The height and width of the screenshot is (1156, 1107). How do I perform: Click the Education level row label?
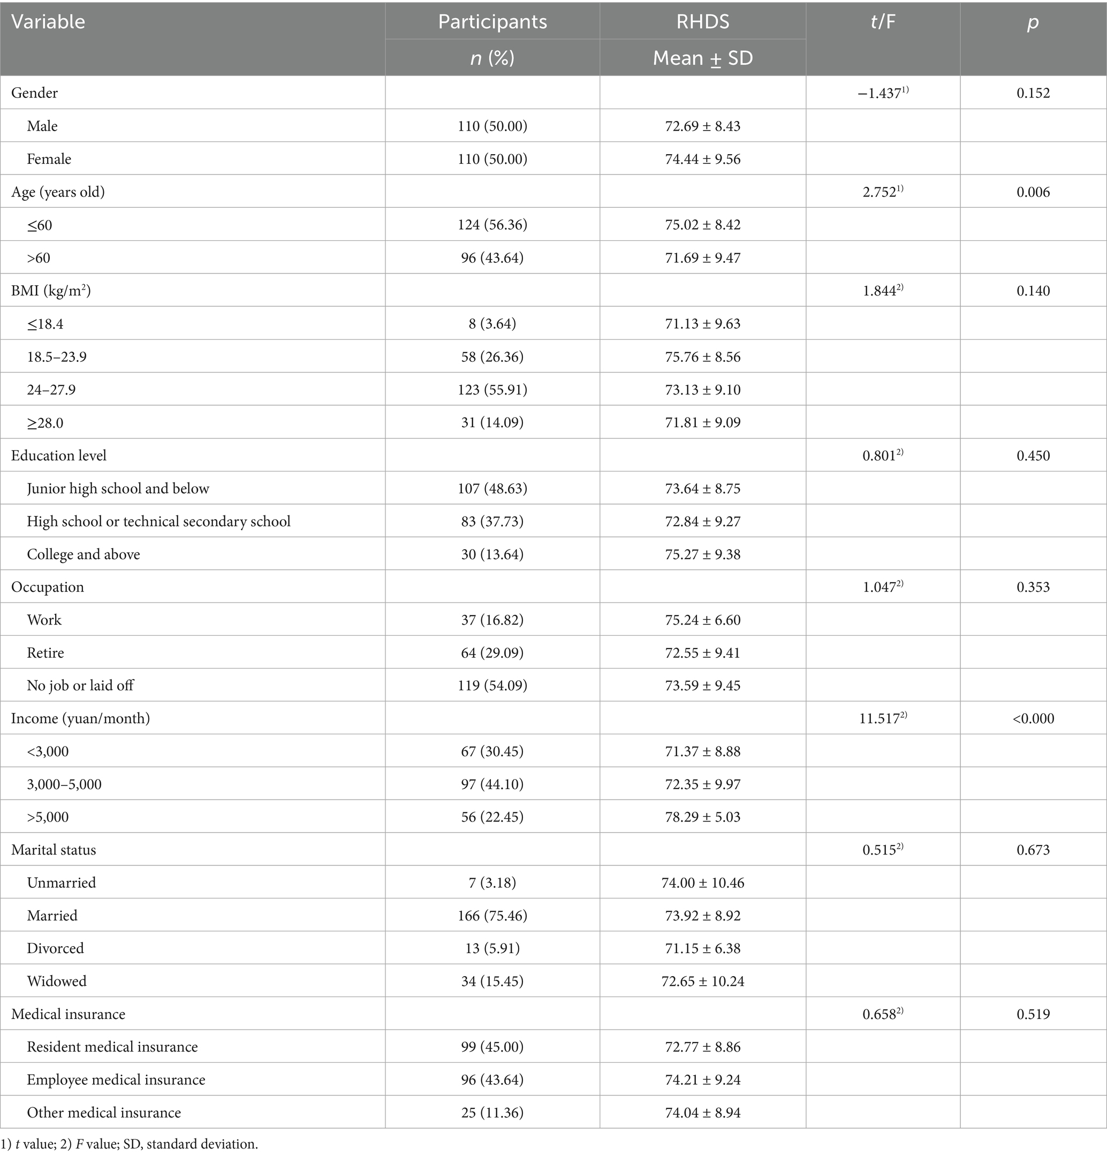point(59,455)
